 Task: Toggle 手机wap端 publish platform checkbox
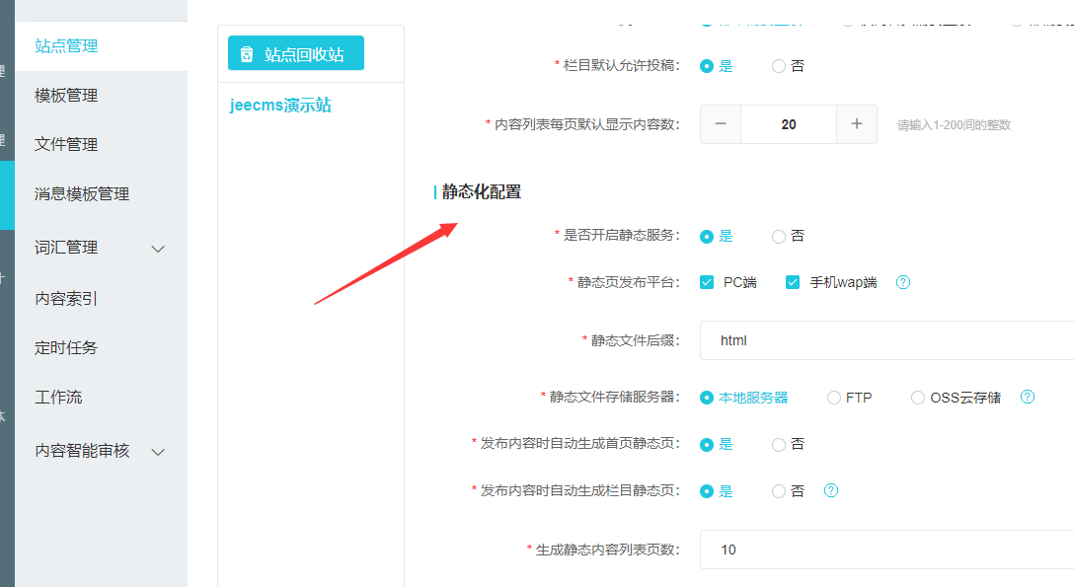point(793,282)
